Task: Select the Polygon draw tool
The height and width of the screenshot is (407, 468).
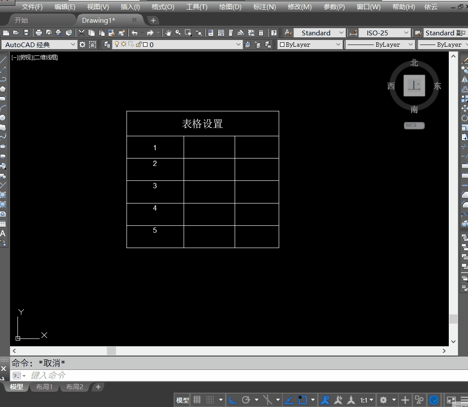Action: tap(3, 89)
